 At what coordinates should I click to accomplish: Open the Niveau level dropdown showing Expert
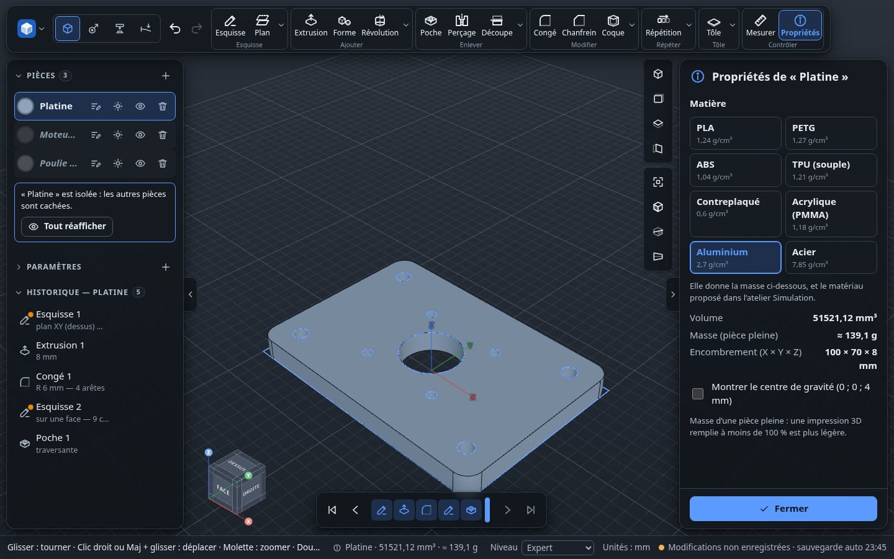coord(558,548)
